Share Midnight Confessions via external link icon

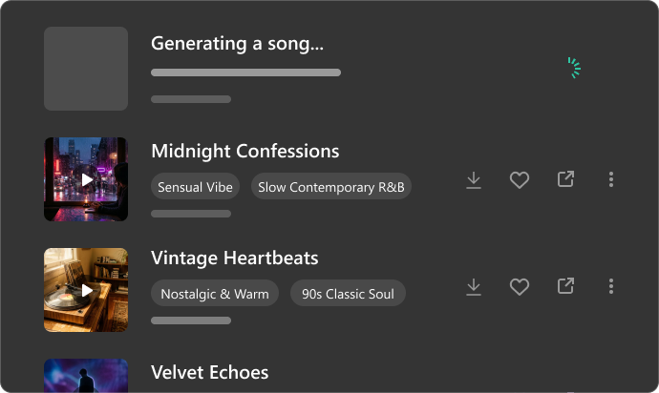(565, 179)
